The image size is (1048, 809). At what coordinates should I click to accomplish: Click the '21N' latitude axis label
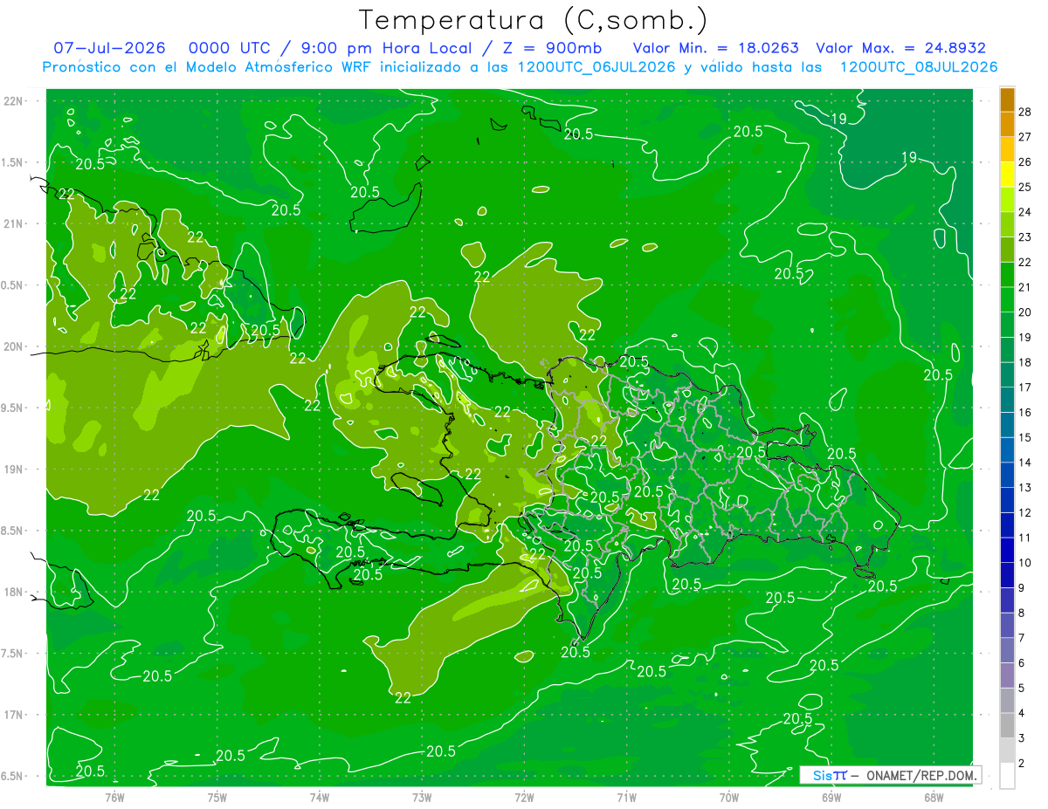coord(13,224)
